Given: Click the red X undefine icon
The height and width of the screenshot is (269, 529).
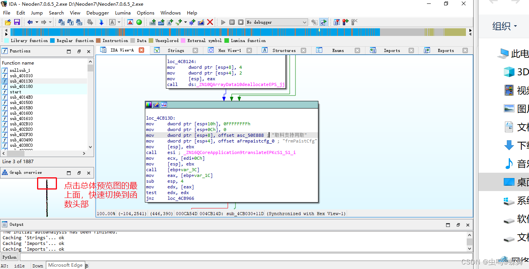Looking at the screenshot, I should [210, 22].
